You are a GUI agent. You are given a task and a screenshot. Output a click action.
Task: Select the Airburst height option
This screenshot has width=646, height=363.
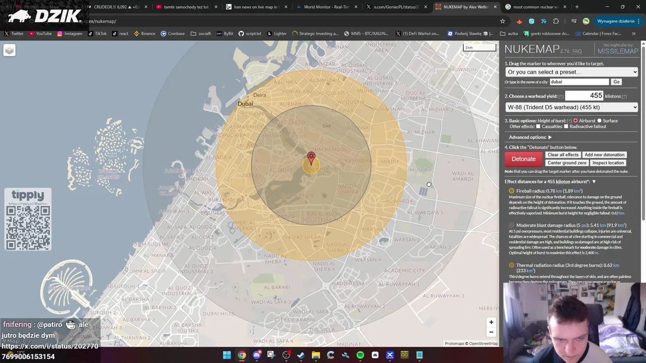(x=575, y=121)
